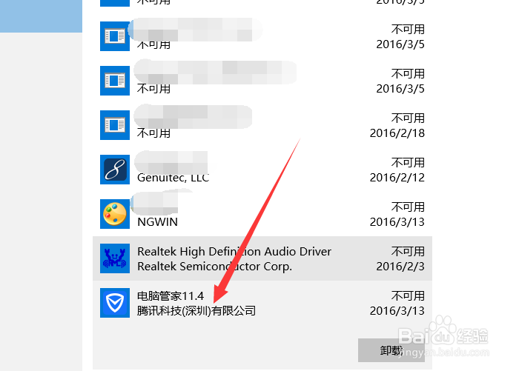Select the Realtek High Definition Audio Driver entry

coord(262,258)
